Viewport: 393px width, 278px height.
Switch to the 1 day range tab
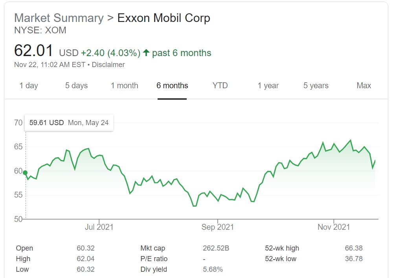pos(29,85)
